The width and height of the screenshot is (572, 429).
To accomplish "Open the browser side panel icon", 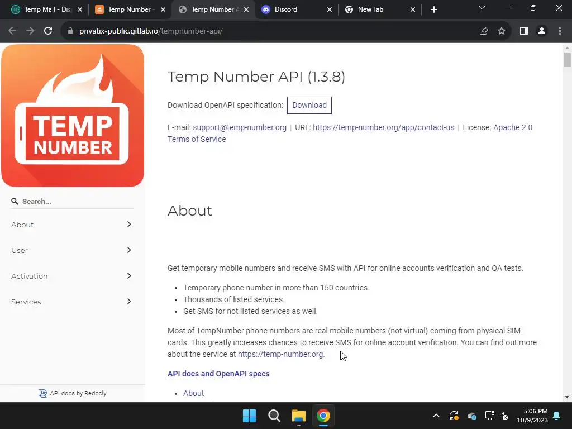I will [x=524, y=31].
